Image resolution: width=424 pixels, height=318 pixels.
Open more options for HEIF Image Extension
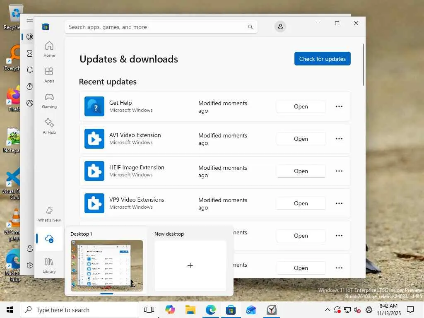[x=339, y=171]
